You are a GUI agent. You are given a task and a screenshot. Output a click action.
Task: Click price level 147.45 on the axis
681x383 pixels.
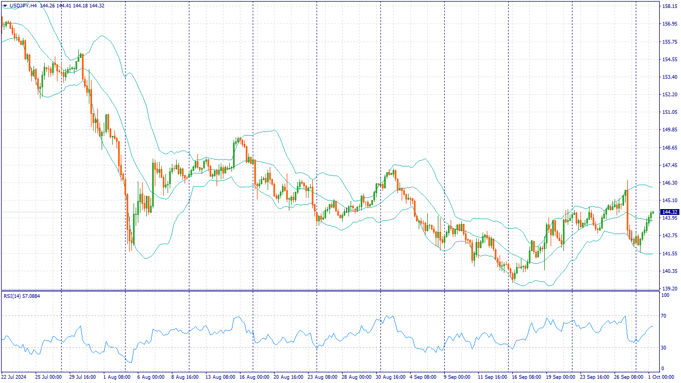click(x=670, y=165)
